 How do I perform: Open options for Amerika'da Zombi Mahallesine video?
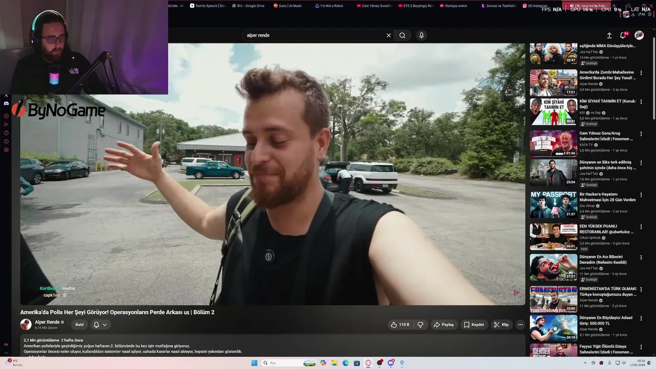click(x=641, y=73)
